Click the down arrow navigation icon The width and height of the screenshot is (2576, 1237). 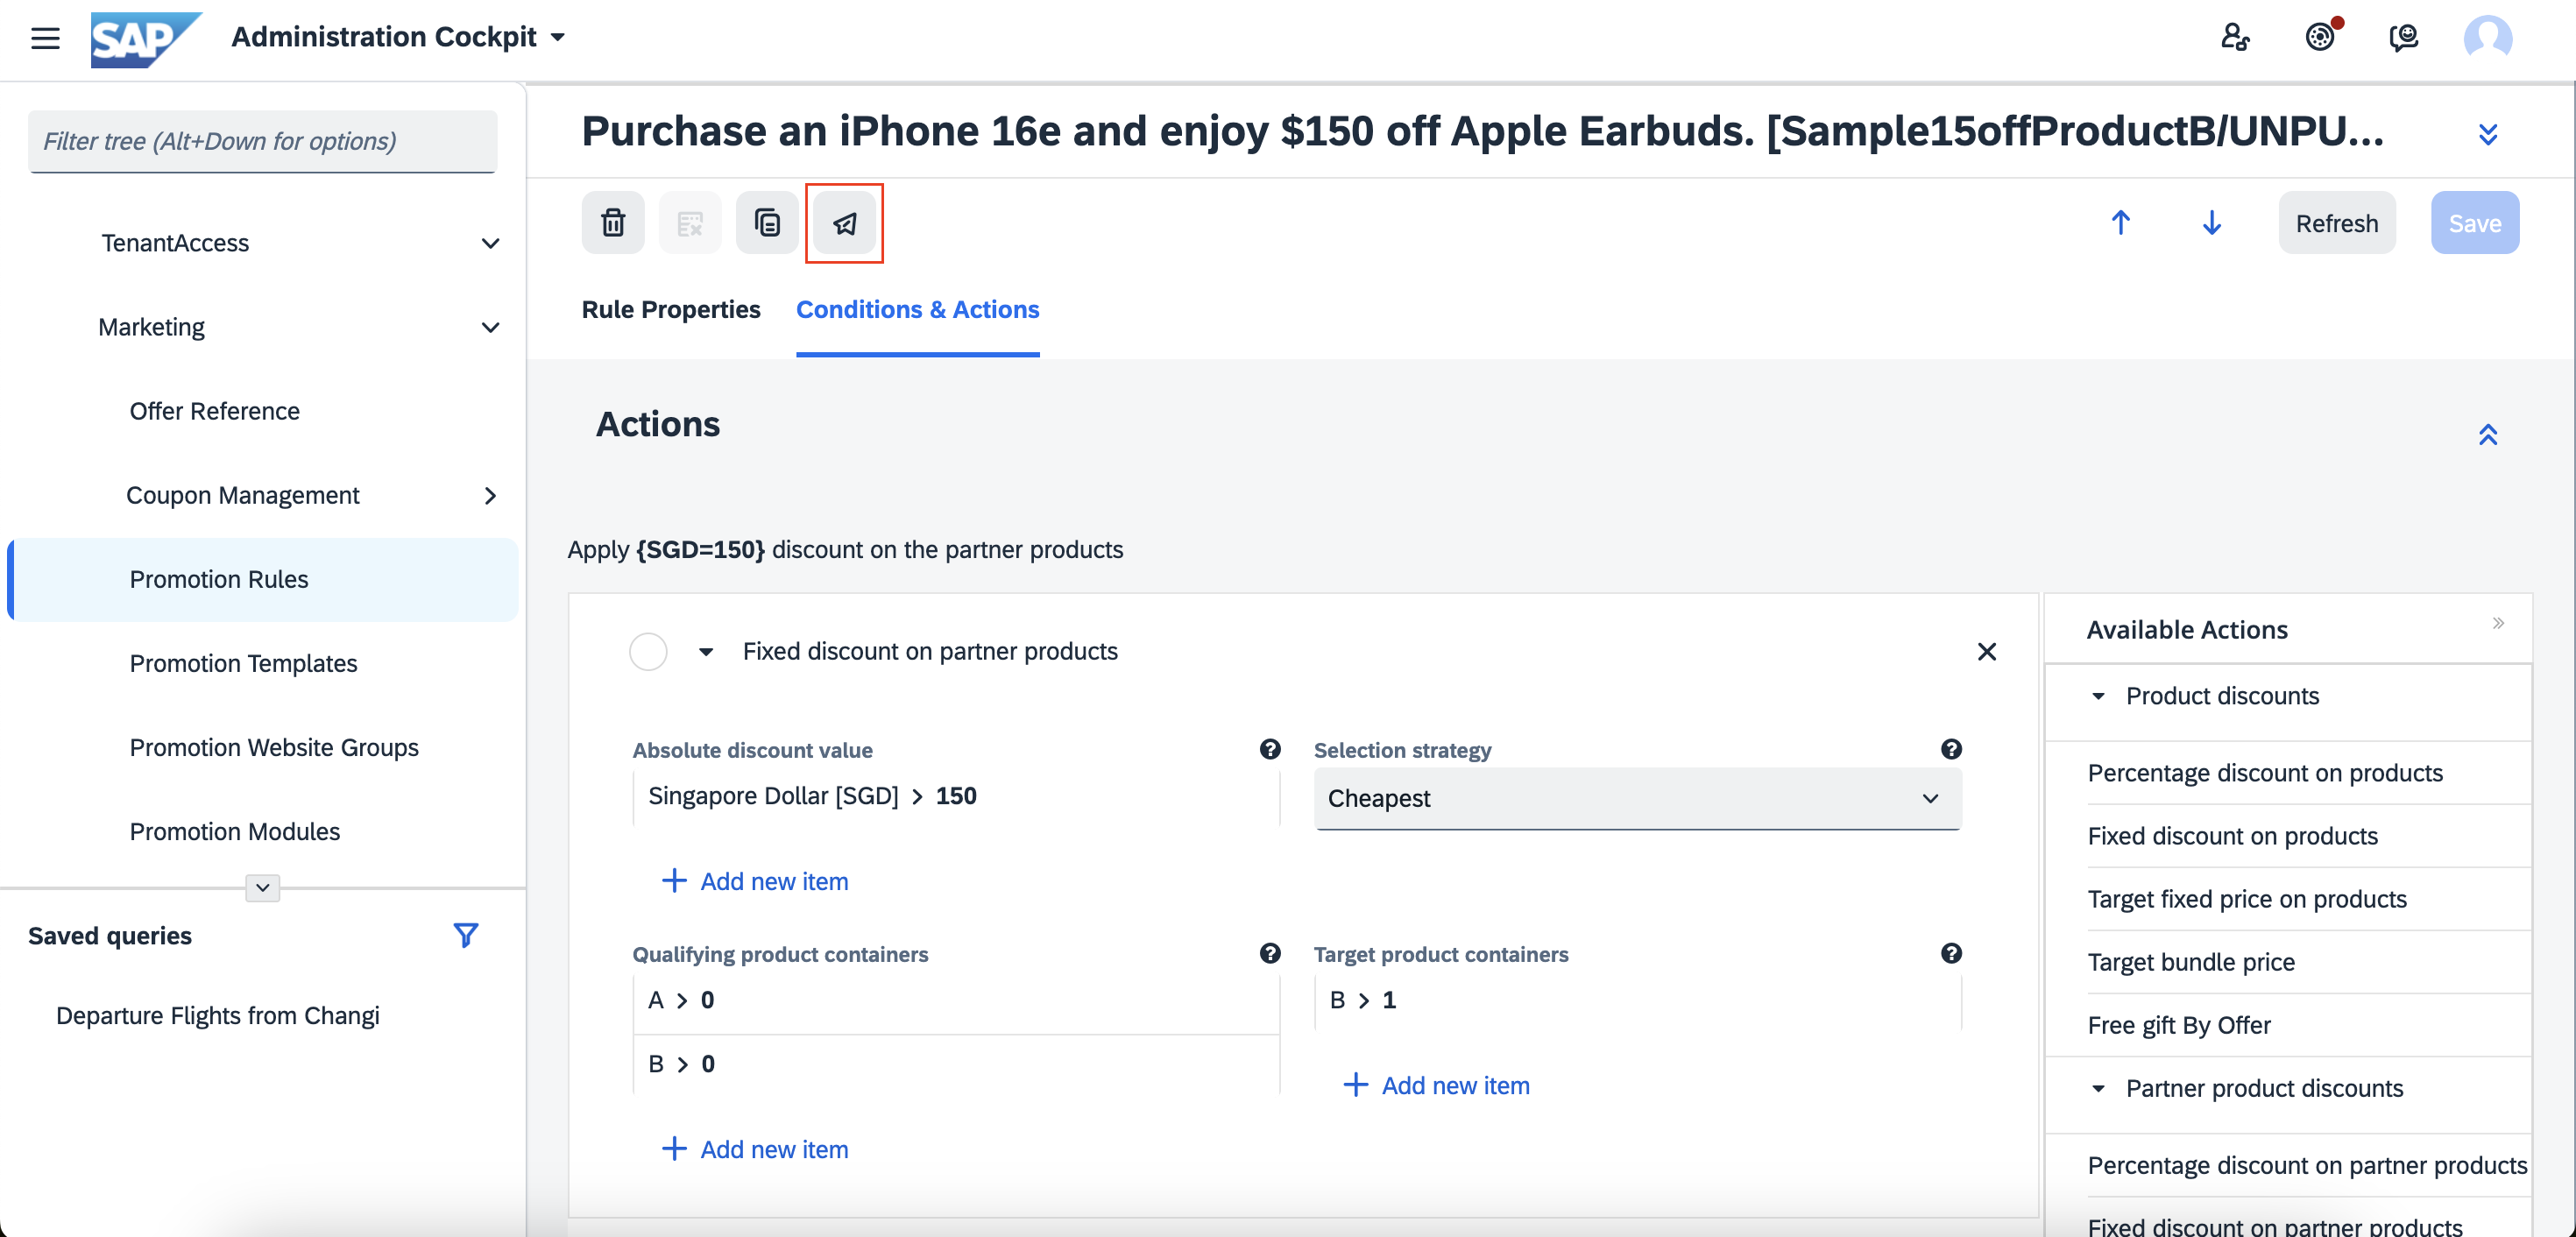pos(2211,223)
